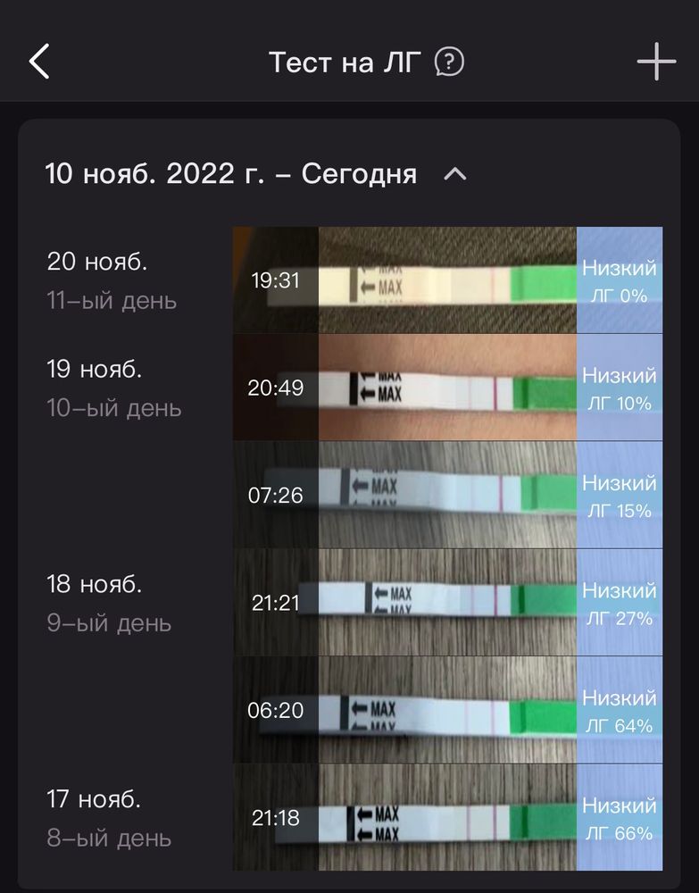Tap the Тест на ЛГ page title
699x893 pixels.
pyautogui.click(x=344, y=63)
